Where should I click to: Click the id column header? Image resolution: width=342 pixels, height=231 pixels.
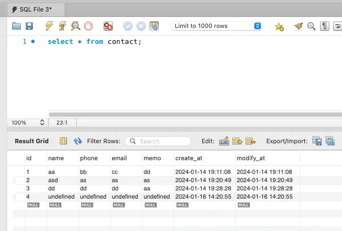[x=36, y=158]
